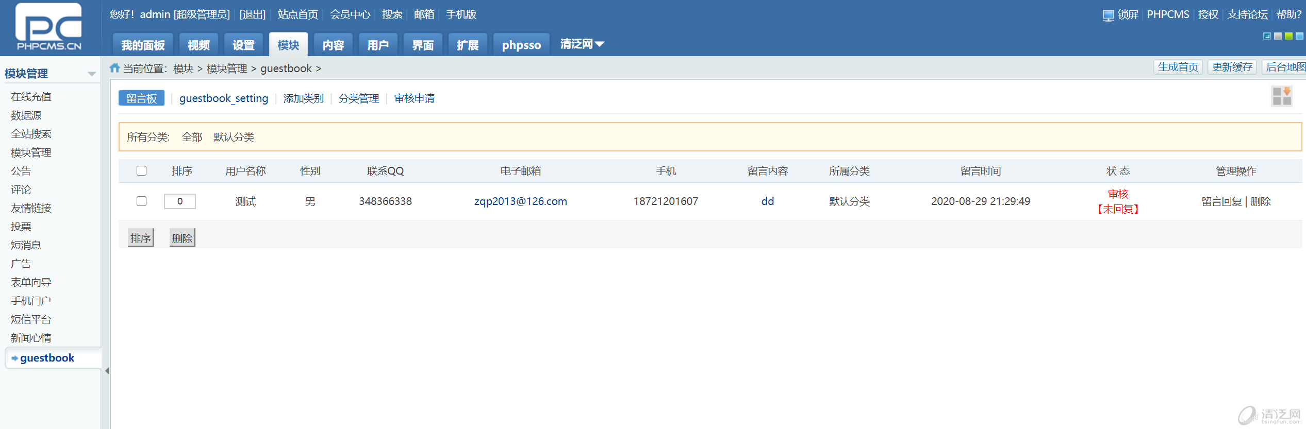Screen dimensions: 1306x429
Task: Open the 清泛网 site dropdown
Action: pos(582,44)
